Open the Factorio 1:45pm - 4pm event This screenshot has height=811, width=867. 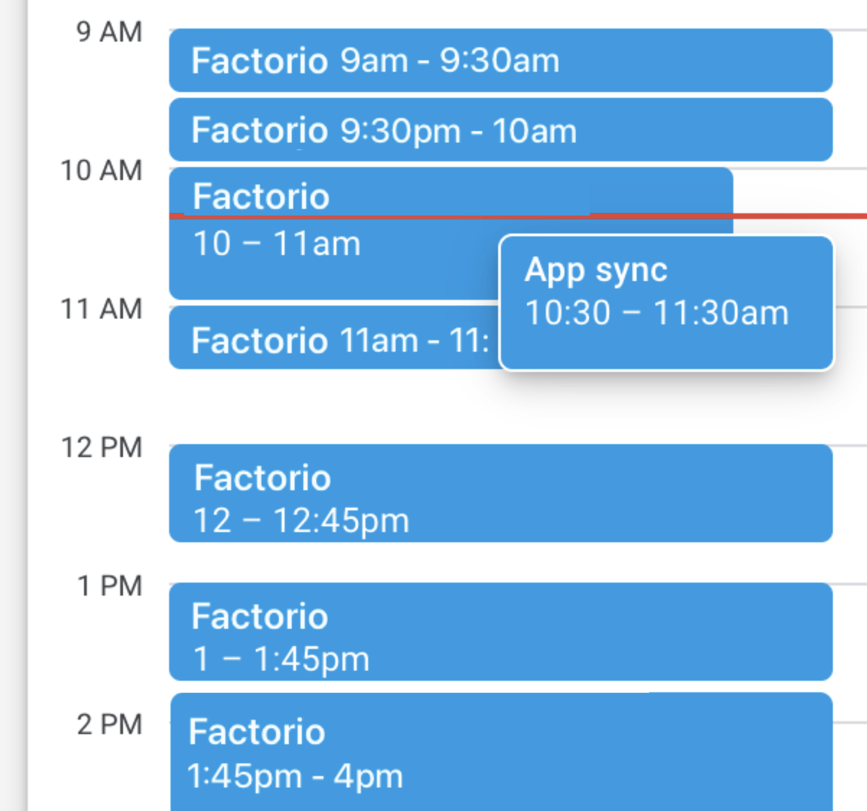coord(501,753)
